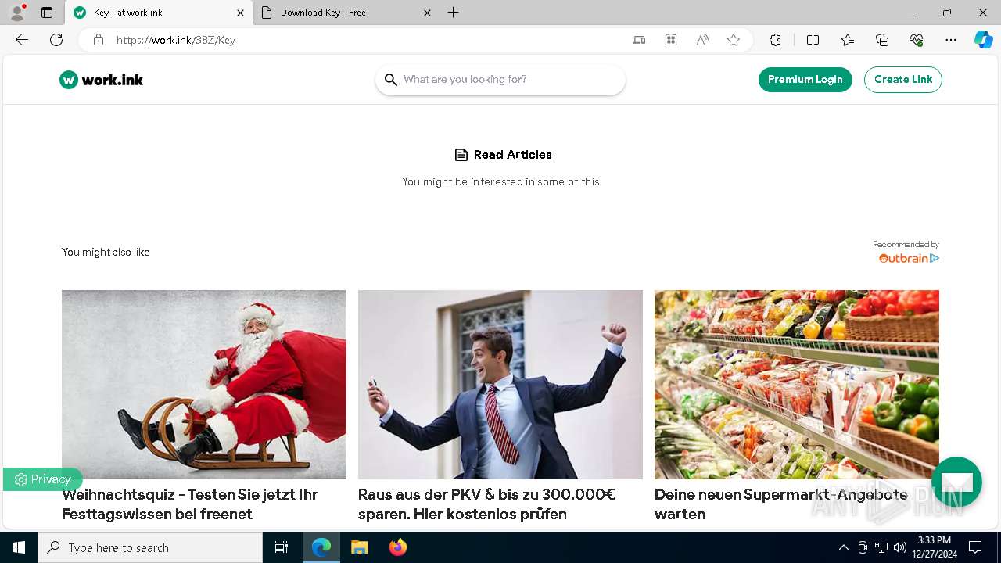The height and width of the screenshot is (563, 1001).
Task: Open the Santa on sled article image
Action: pyautogui.click(x=204, y=385)
